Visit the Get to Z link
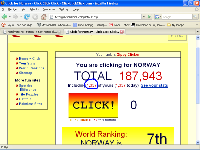Viewport: 200px width, 150px height. click(25, 99)
